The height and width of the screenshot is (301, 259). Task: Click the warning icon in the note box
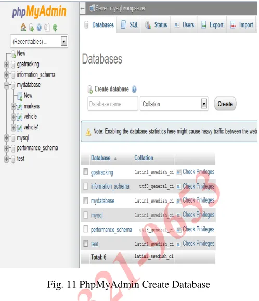tap(88, 132)
